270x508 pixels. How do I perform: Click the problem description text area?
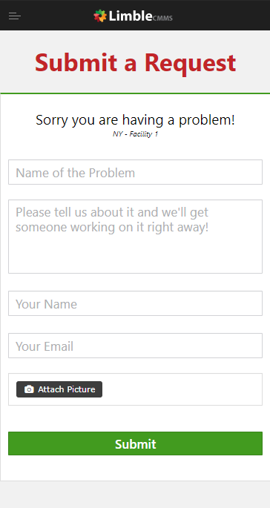point(135,237)
